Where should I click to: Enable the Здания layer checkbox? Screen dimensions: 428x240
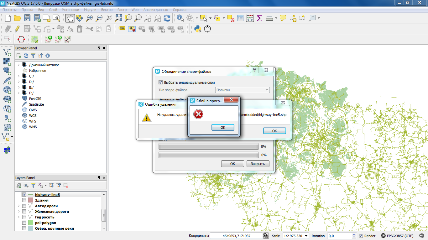pos(24,200)
